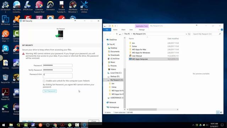The width and height of the screenshot is (227, 128).
Task: Open the About link in WD Security
Action: point(31,121)
